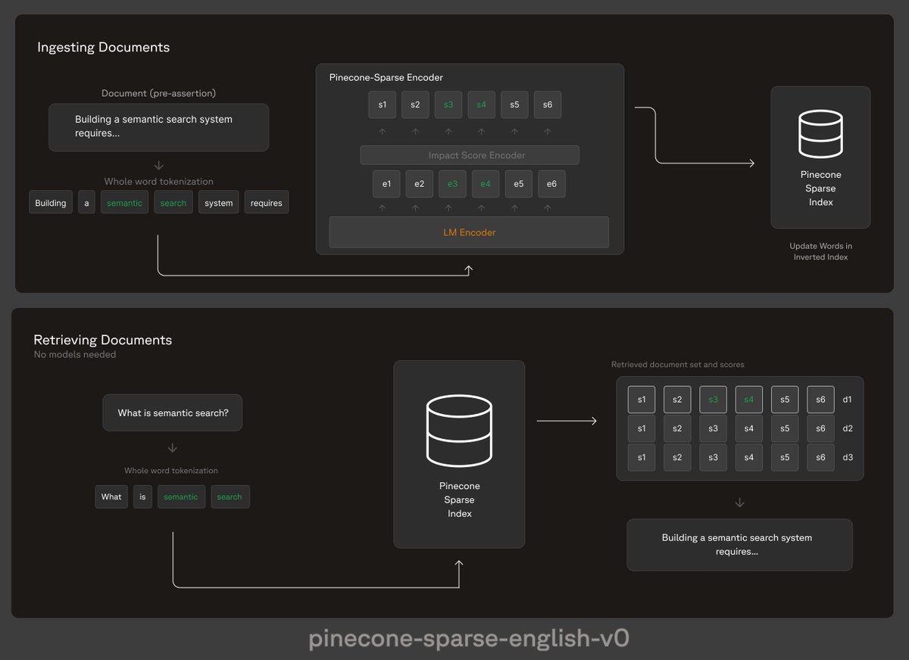This screenshot has height=660, width=909.
Task: Click the 'Pinecone-Sparse Encoder' title
Action: tap(386, 77)
